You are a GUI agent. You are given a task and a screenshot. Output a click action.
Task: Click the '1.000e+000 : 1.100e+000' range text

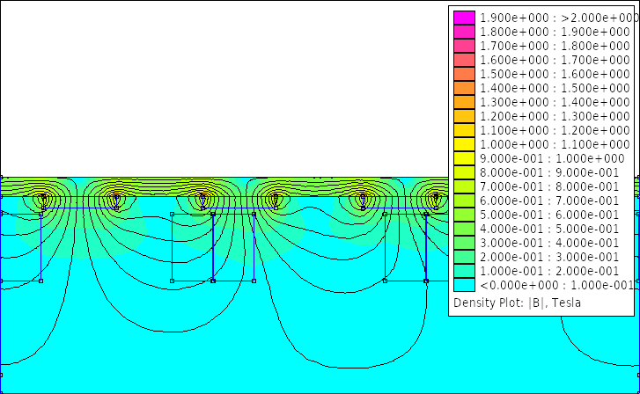[555, 144]
